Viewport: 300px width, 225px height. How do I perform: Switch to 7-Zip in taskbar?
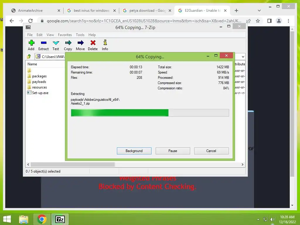click(x=60, y=219)
